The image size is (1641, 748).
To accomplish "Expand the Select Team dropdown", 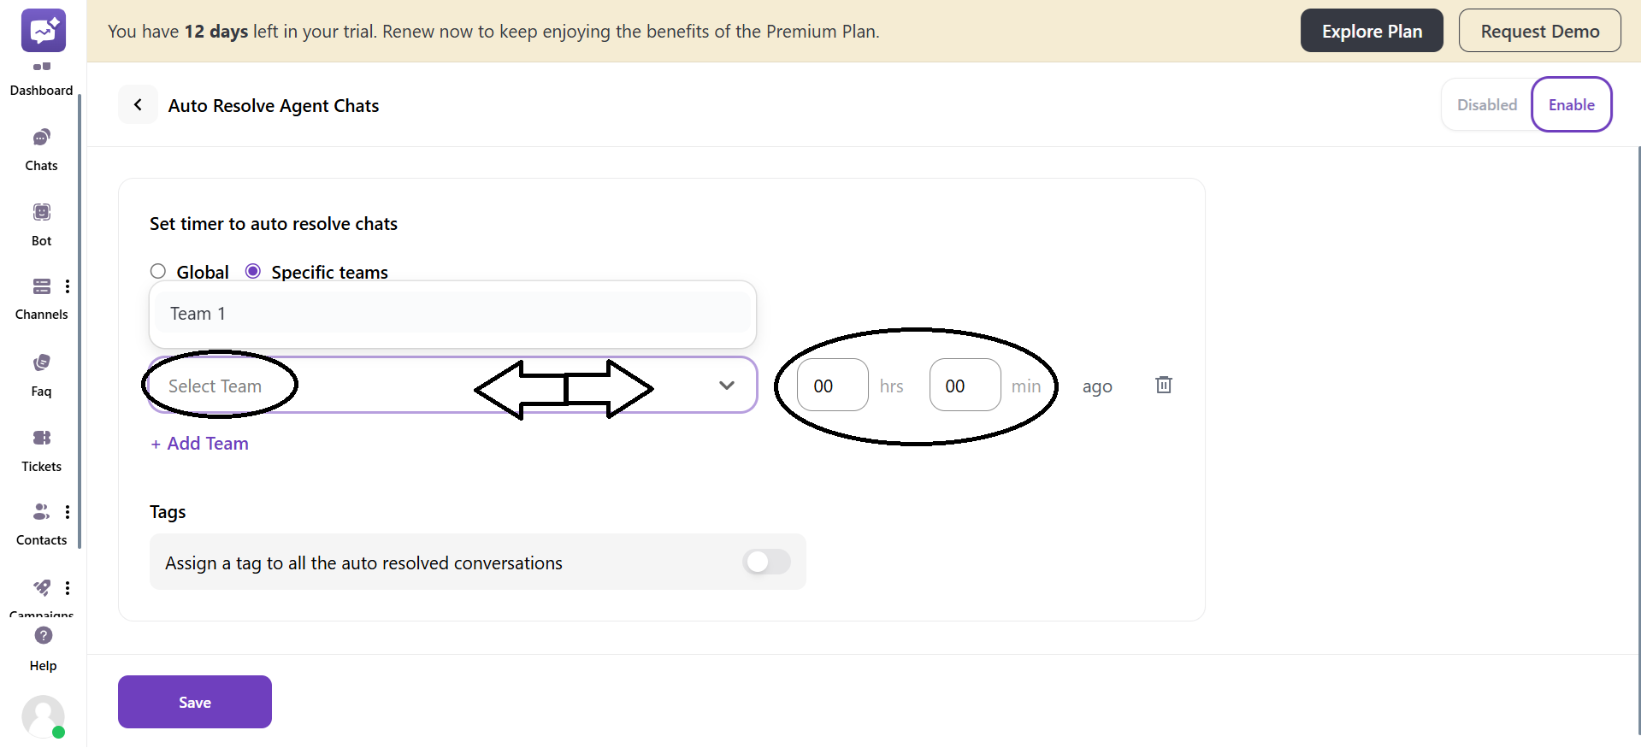I will click(x=726, y=386).
